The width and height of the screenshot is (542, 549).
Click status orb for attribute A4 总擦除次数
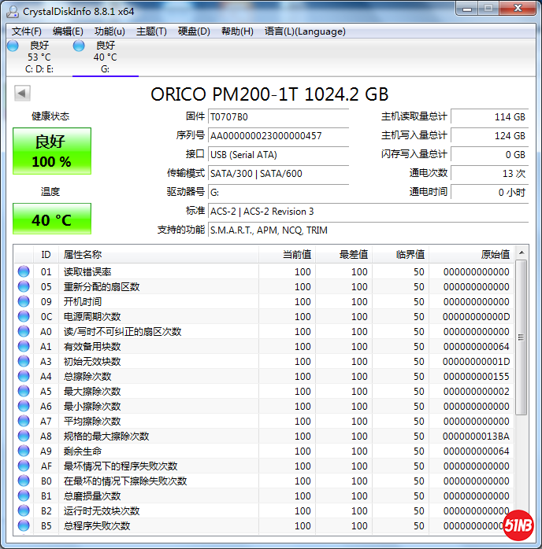point(24,377)
